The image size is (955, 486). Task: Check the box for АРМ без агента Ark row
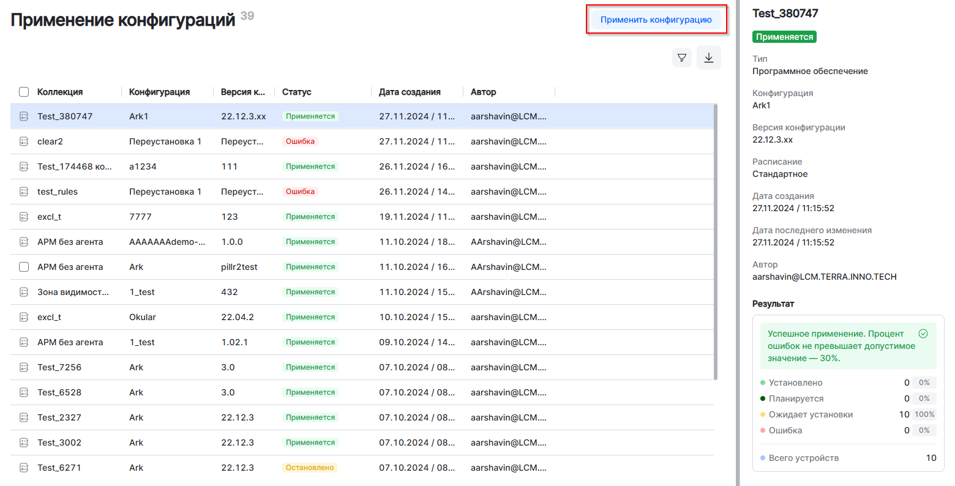[x=24, y=267]
